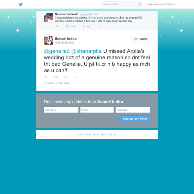Open more options on Genelia's tweet
Image resolution: width=194 pixels, height=194 pixels.
pos(100,26)
